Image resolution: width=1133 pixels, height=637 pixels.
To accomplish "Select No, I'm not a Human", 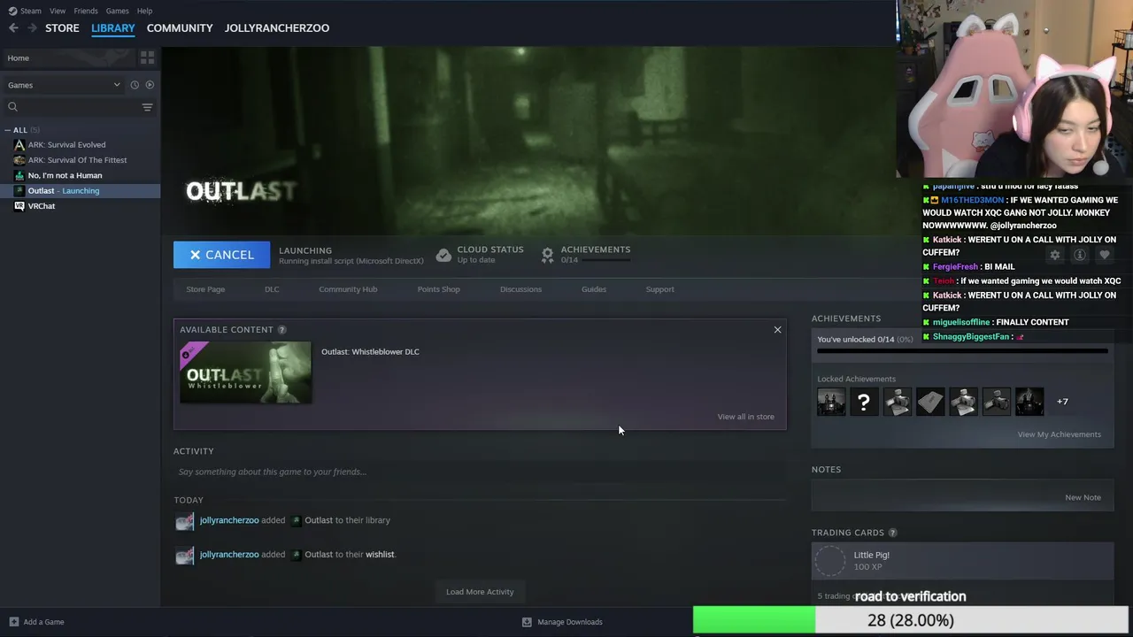I will 65,175.
